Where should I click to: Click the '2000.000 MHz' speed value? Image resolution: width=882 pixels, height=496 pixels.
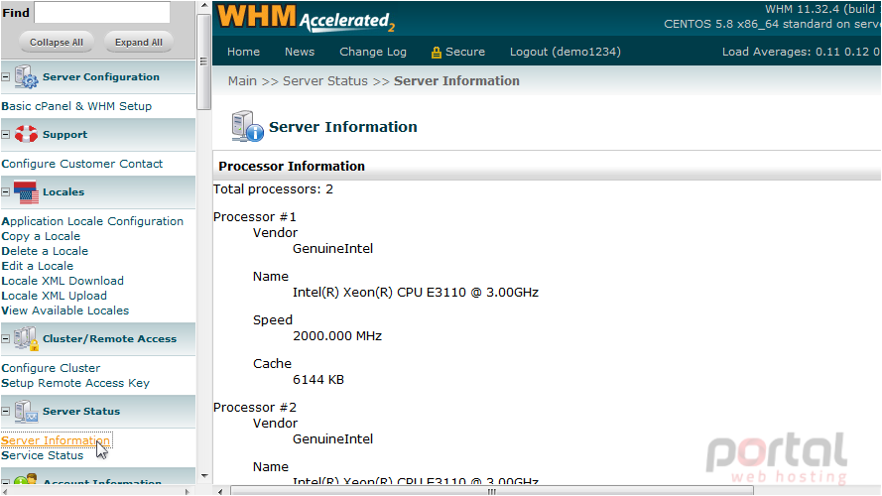pyautogui.click(x=337, y=336)
